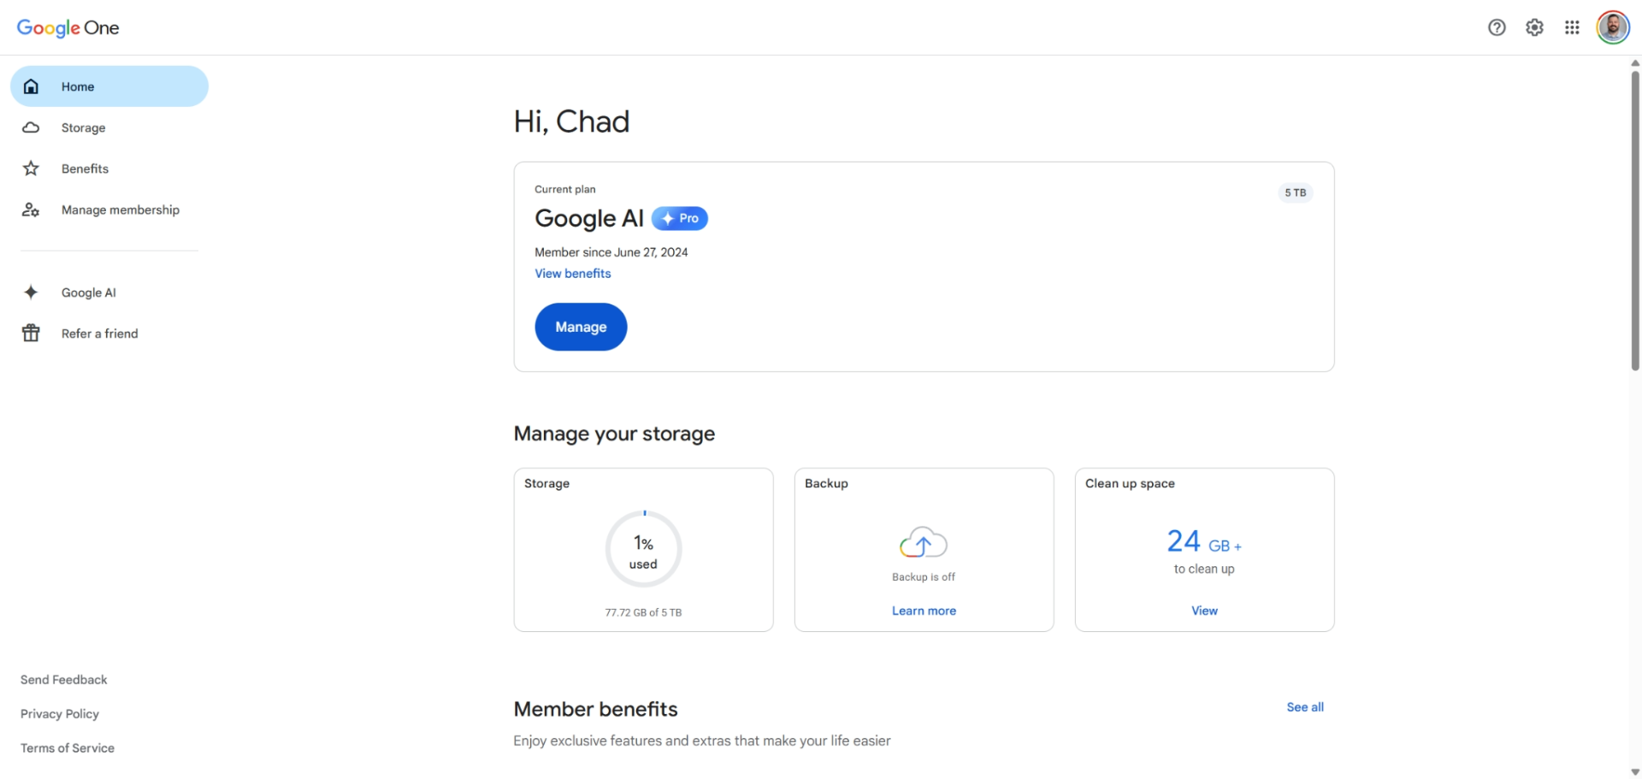1642x779 pixels.
Task: Select Home in the sidebar
Action: 109,86
